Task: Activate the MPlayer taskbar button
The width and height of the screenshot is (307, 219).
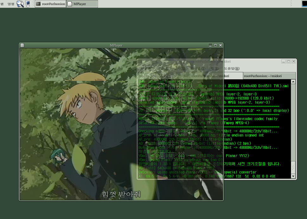Action: [x=82, y=4]
